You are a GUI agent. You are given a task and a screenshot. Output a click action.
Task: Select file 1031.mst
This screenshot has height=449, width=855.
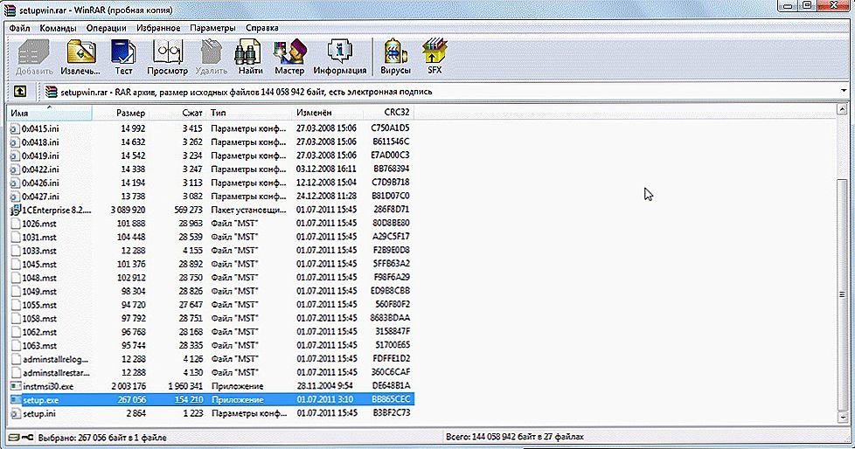point(39,237)
